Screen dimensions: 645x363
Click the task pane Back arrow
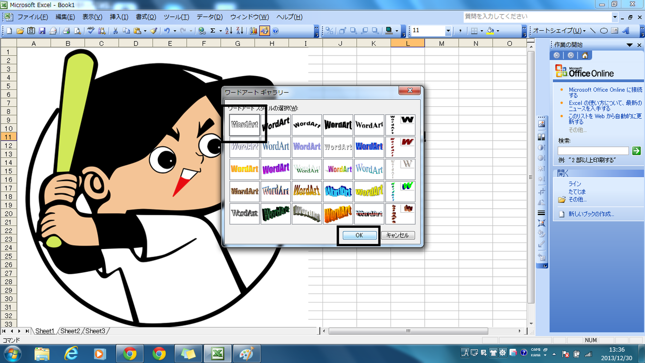[557, 55]
